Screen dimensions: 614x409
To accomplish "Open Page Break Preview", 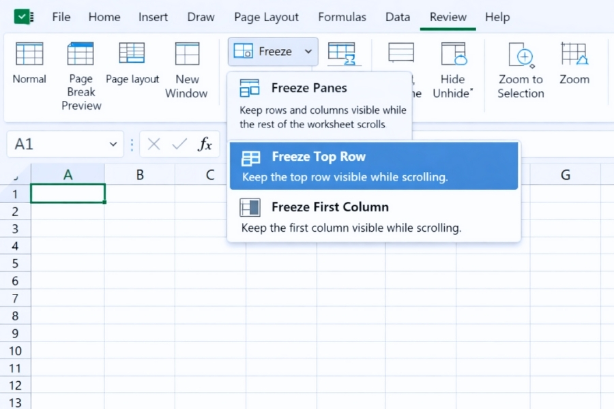I will click(x=80, y=65).
